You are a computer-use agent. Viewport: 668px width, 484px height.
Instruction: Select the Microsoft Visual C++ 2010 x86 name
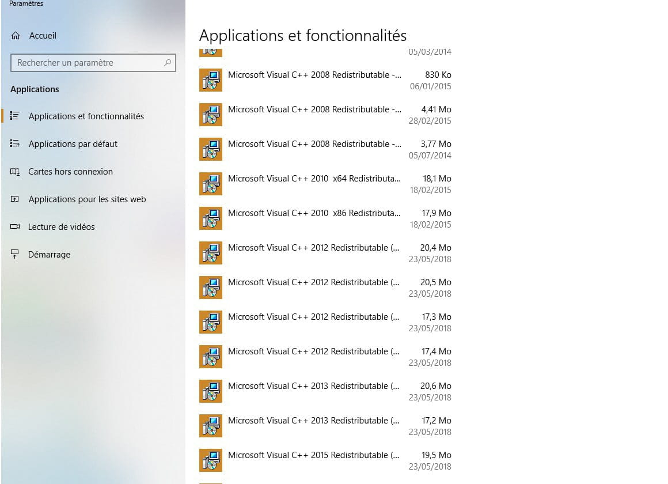(314, 213)
